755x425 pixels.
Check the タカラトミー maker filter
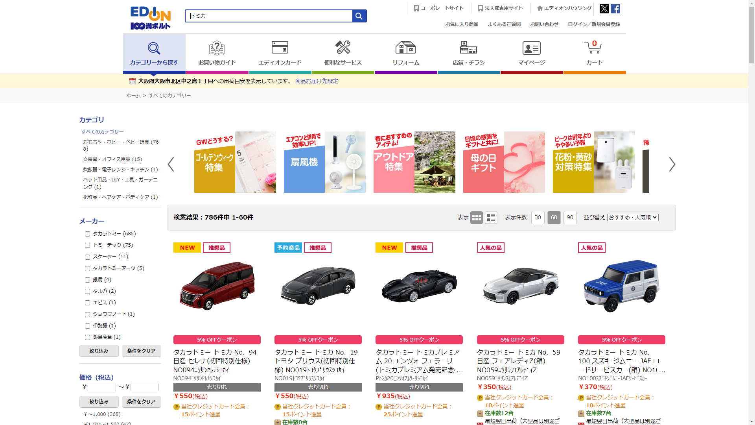88,234
